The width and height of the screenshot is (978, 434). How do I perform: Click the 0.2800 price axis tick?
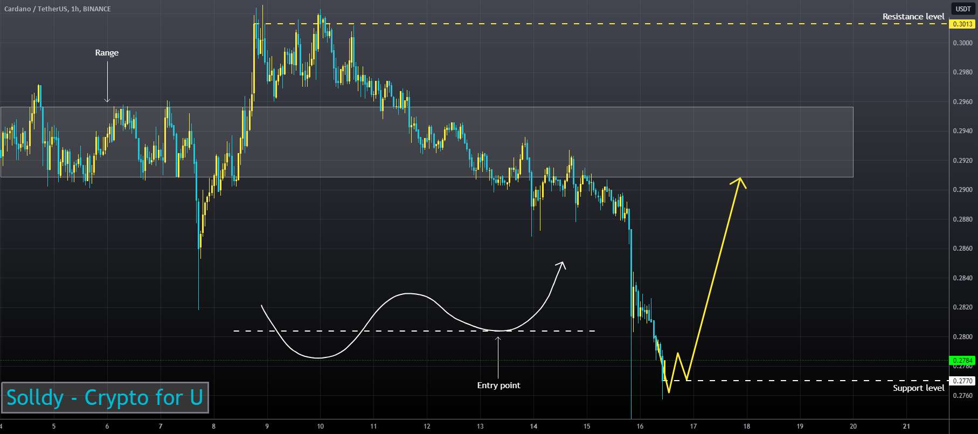tap(962, 337)
